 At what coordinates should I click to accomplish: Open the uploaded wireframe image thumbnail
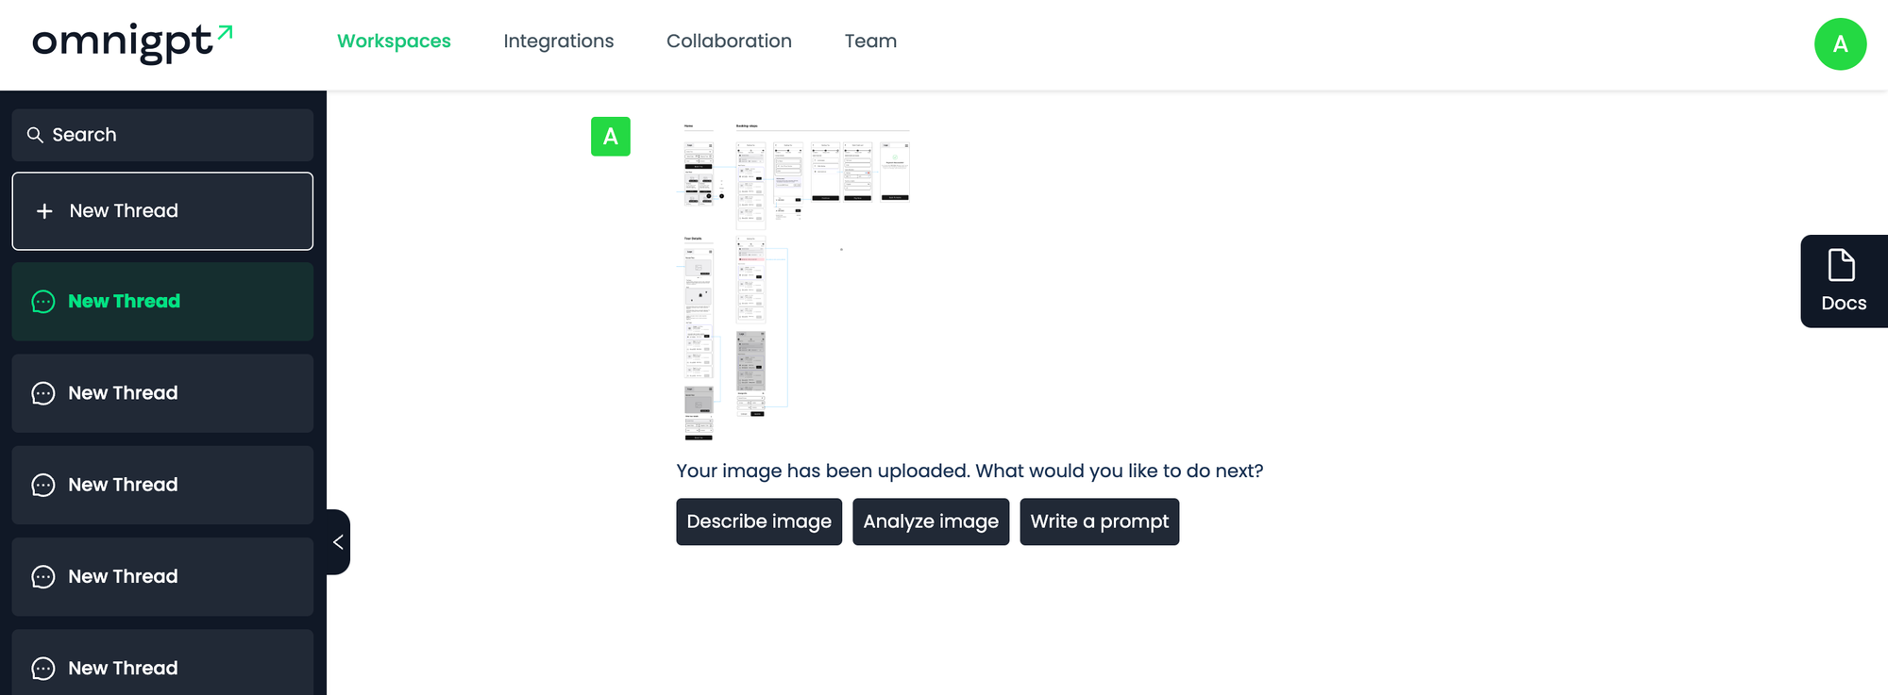793,281
